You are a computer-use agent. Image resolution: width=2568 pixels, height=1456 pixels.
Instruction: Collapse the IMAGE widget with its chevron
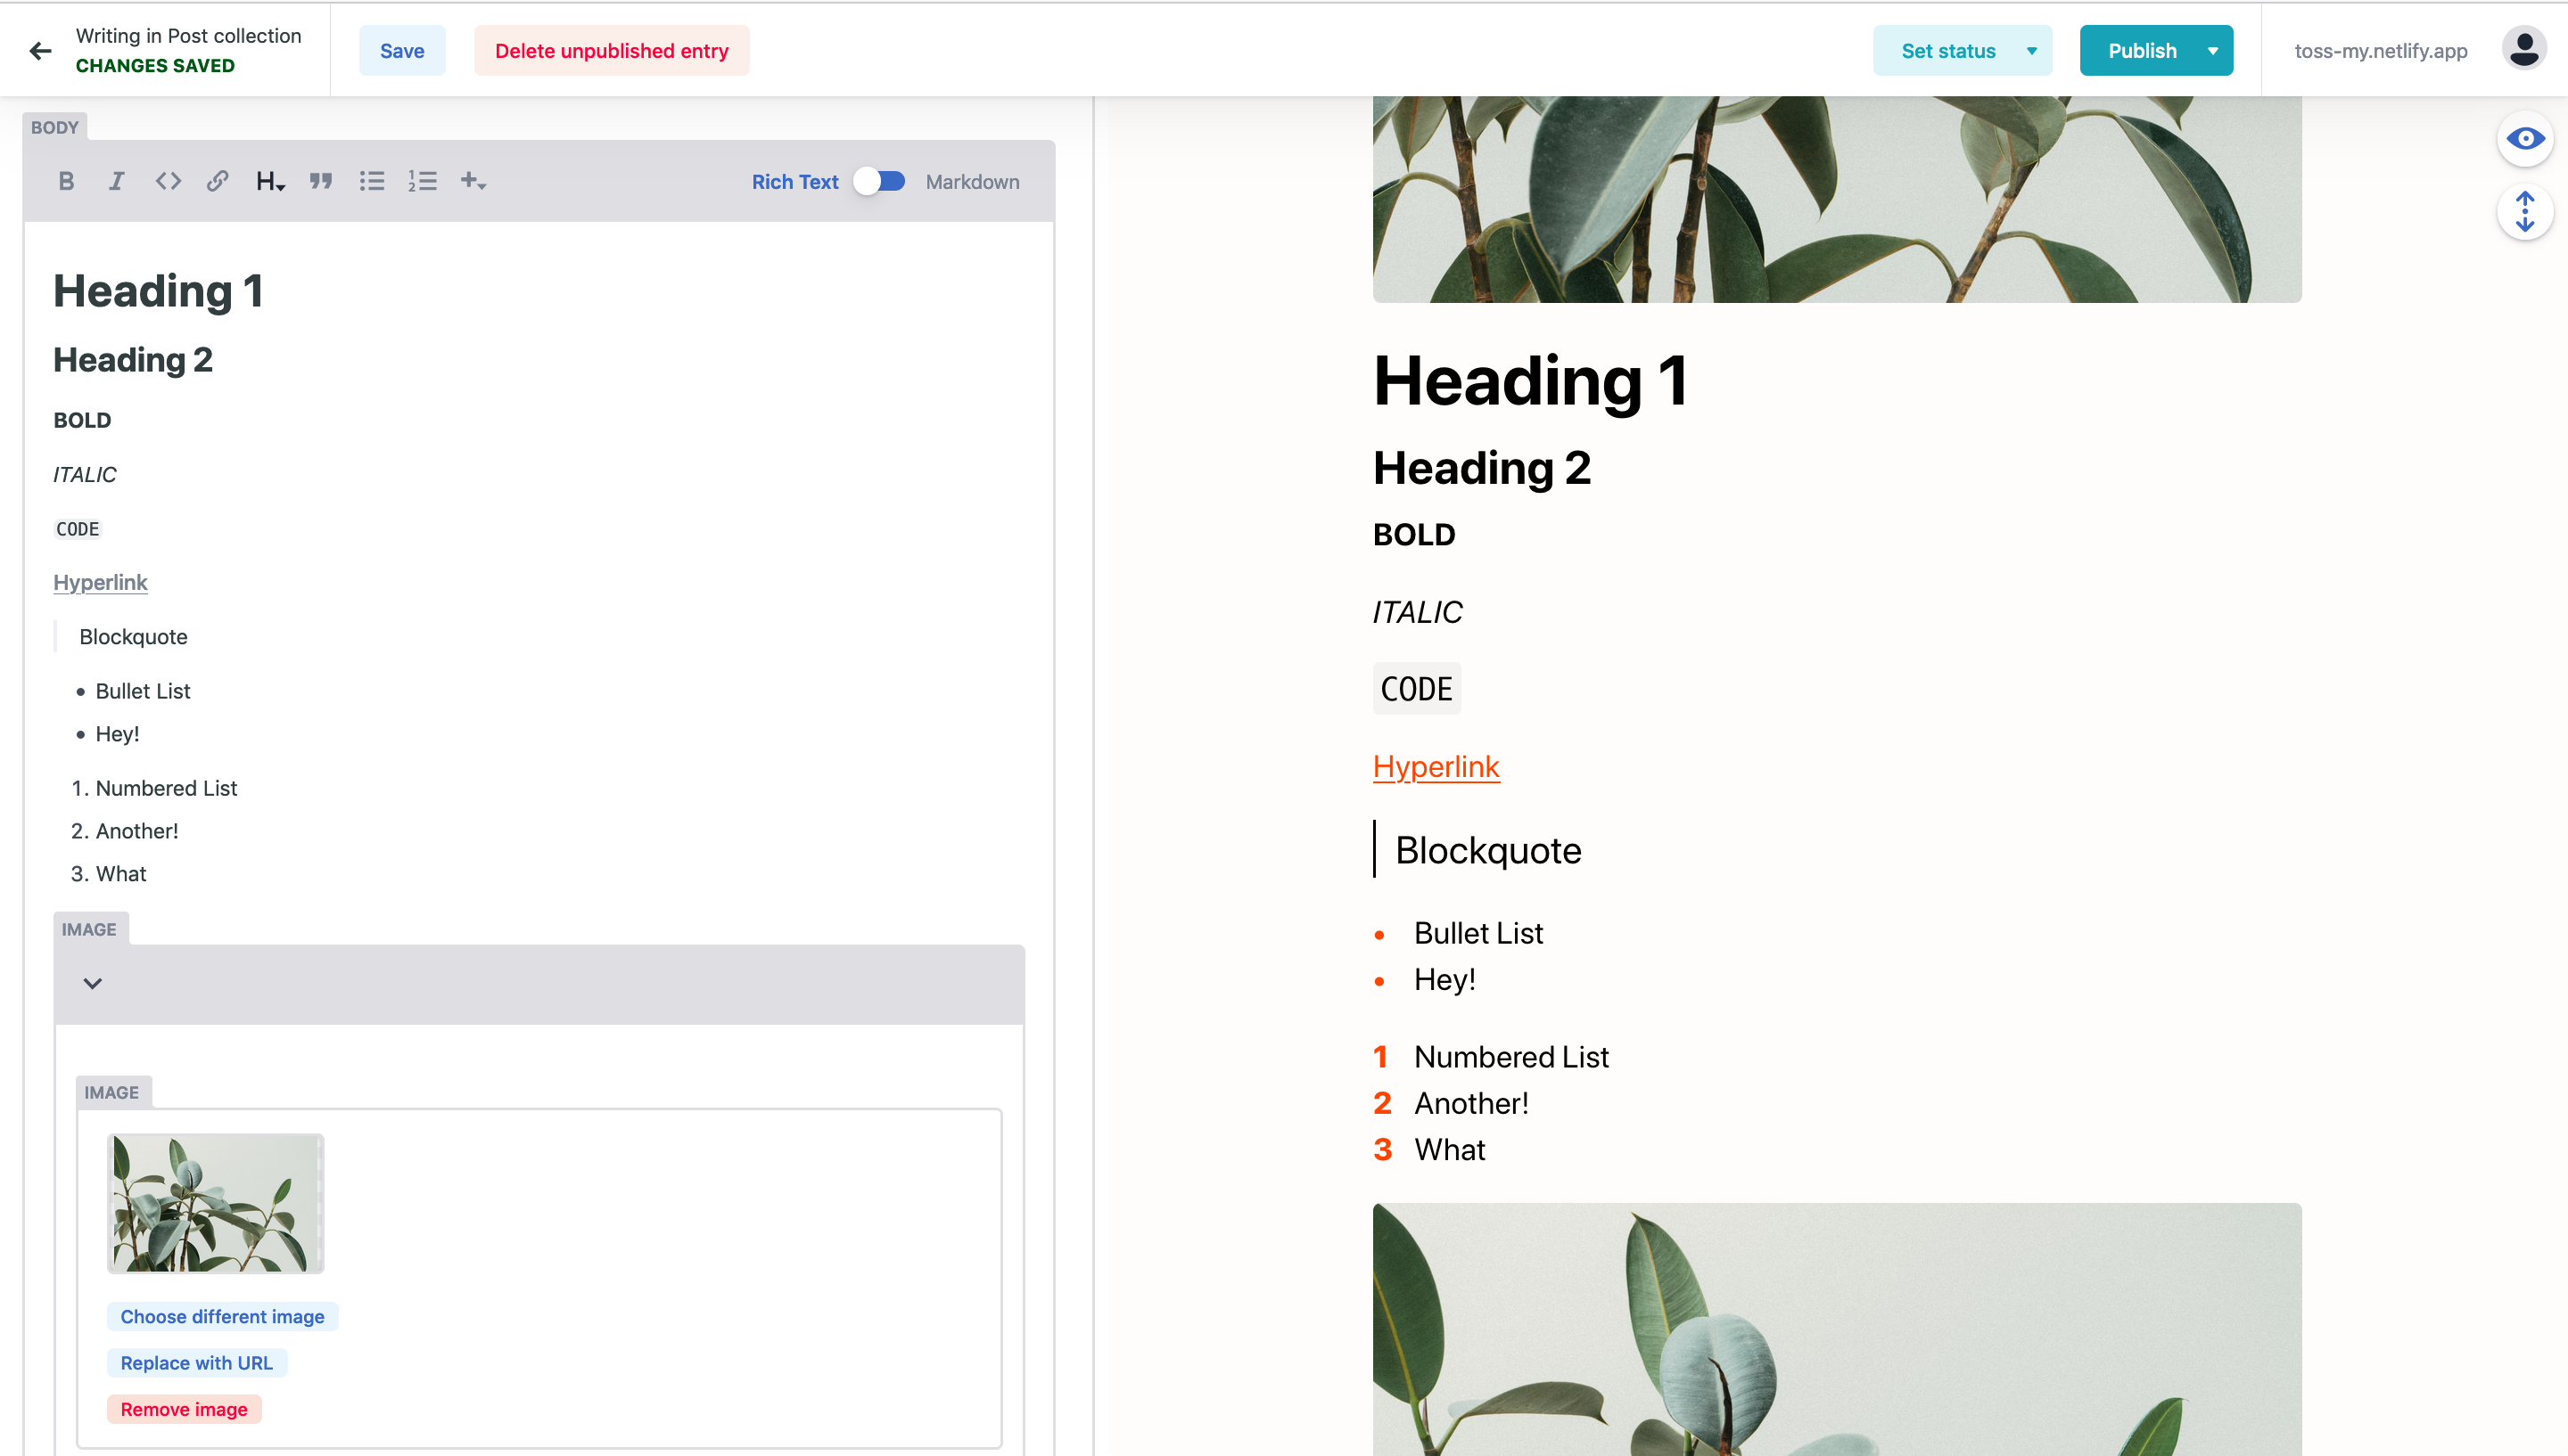[x=93, y=983]
